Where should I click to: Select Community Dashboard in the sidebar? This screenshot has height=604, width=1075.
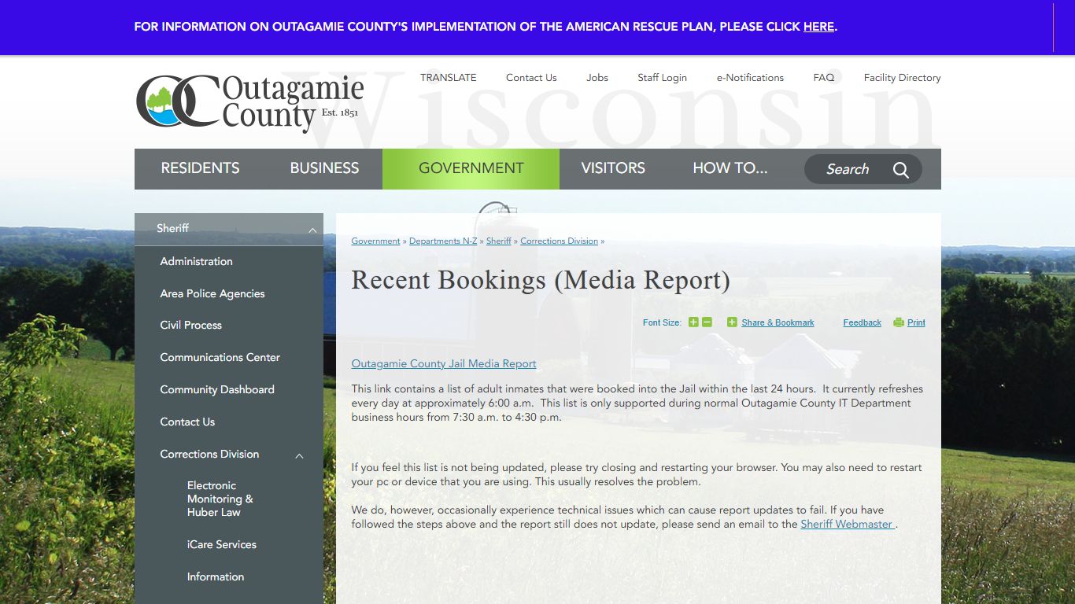(x=217, y=389)
